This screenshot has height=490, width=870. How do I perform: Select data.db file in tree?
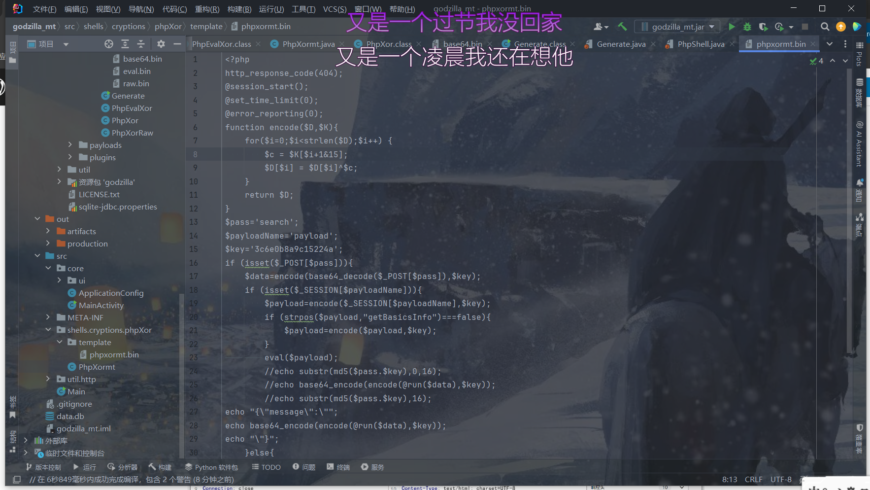pyautogui.click(x=70, y=416)
